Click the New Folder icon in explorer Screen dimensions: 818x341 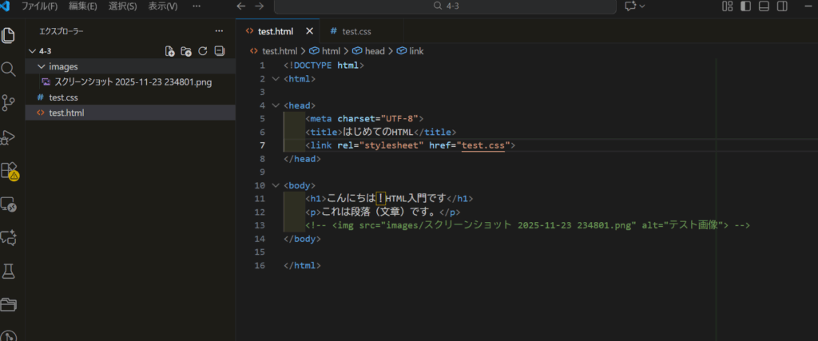pos(186,51)
